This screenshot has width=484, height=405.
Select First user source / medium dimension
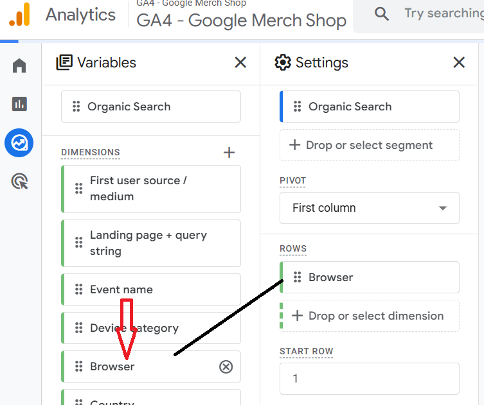tap(151, 189)
